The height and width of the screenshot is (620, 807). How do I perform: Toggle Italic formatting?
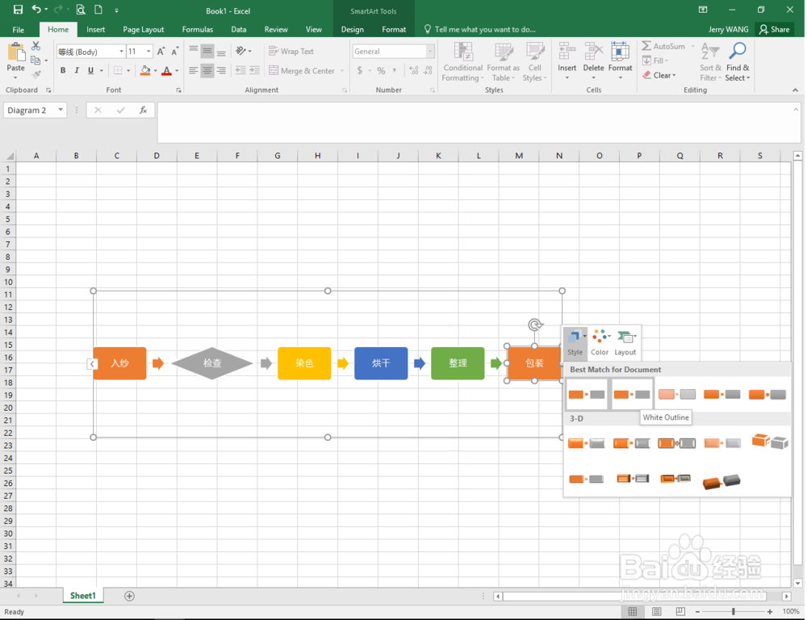pos(77,70)
